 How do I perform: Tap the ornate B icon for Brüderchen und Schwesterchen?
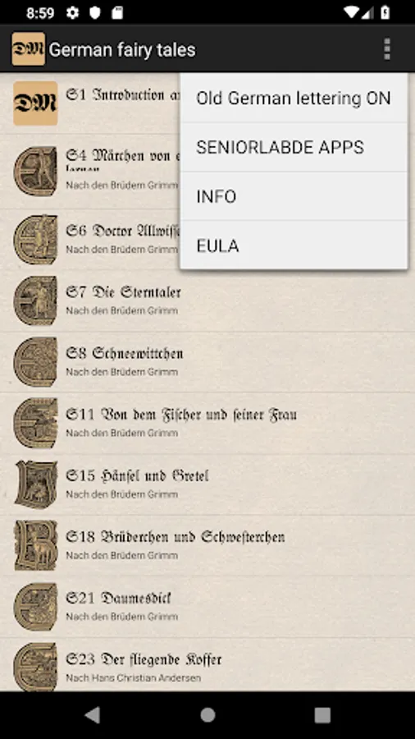point(35,546)
